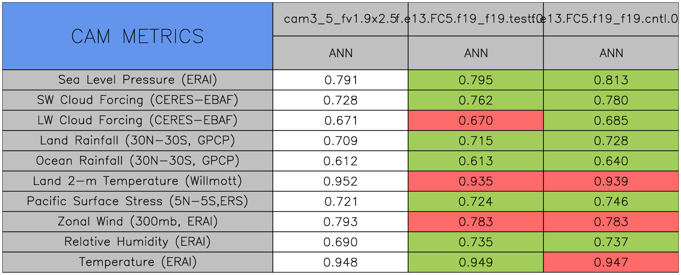This screenshot has height=275, width=681.
Task: Click the white cell with value 0.952
Action: [x=340, y=181]
